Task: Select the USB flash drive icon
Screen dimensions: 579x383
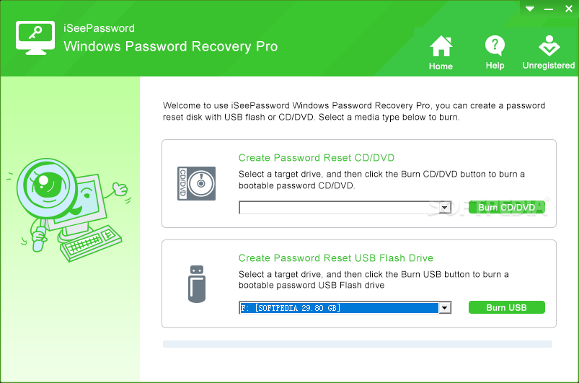Action: coord(197,284)
